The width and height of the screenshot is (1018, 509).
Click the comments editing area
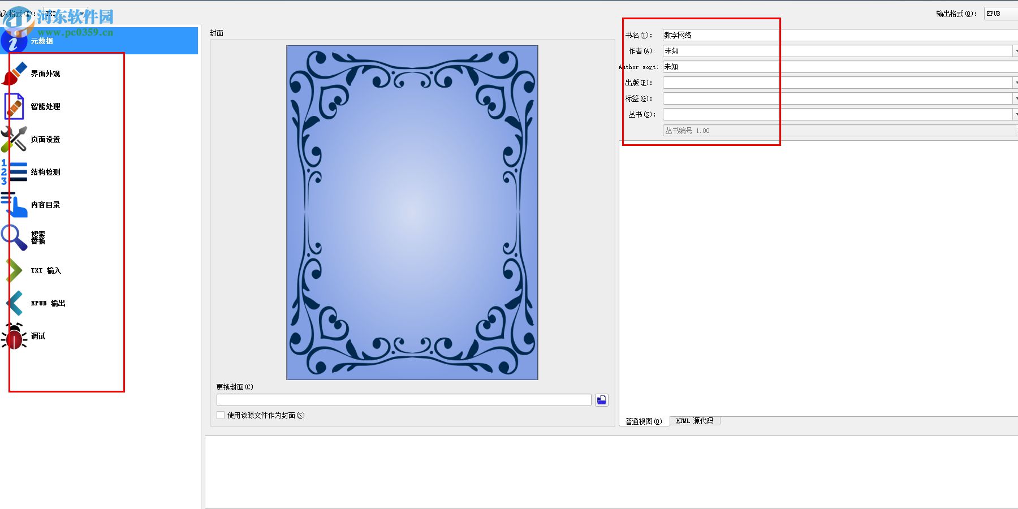click(818, 277)
